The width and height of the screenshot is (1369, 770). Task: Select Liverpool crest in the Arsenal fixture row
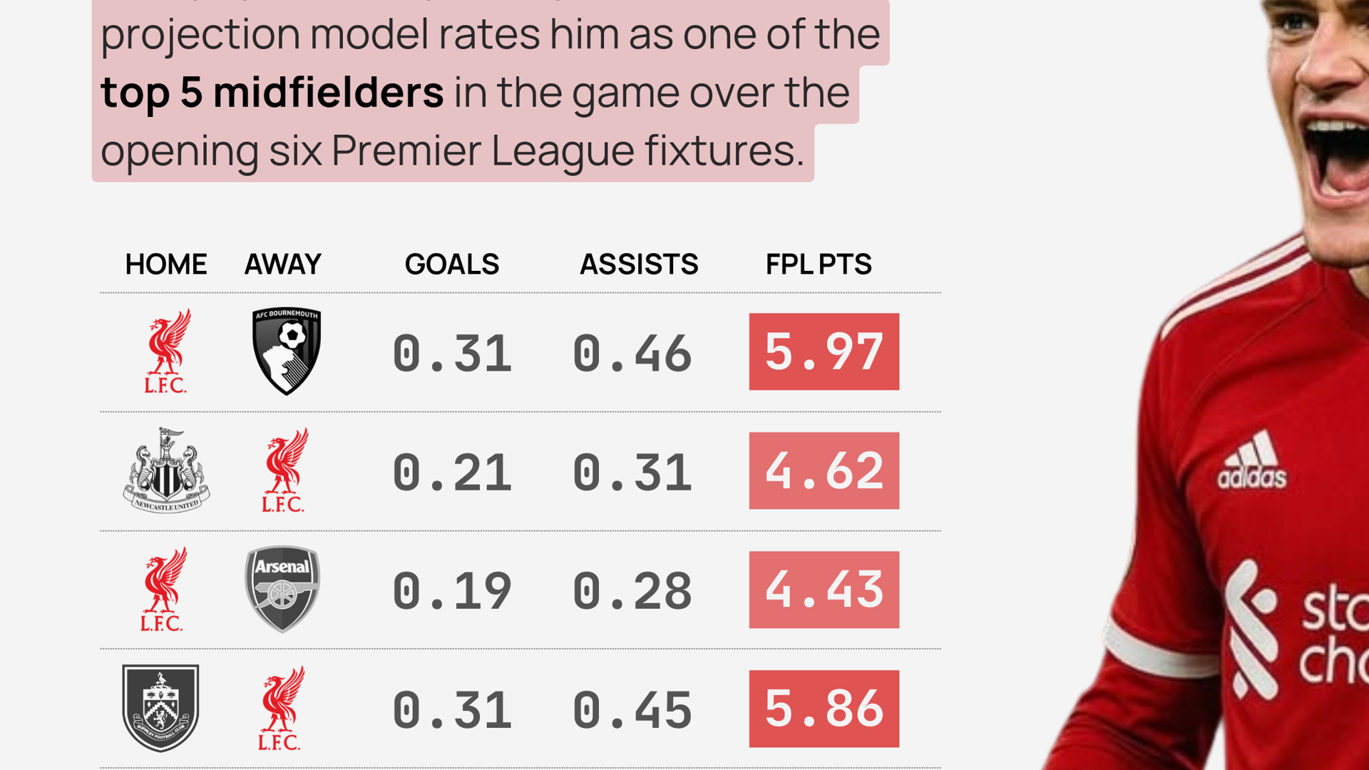point(163,589)
